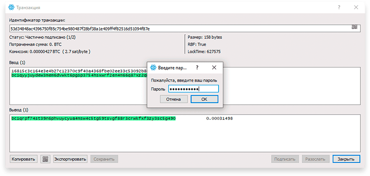370x176 pixels.
Task: Close the password prompt with its X
Action: point(214,68)
